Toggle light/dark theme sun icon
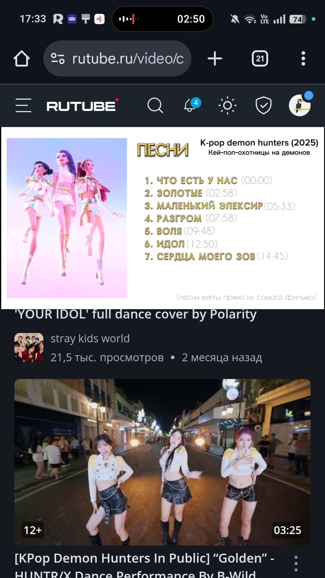Image resolution: width=325 pixels, height=578 pixels. pyautogui.click(x=227, y=105)
